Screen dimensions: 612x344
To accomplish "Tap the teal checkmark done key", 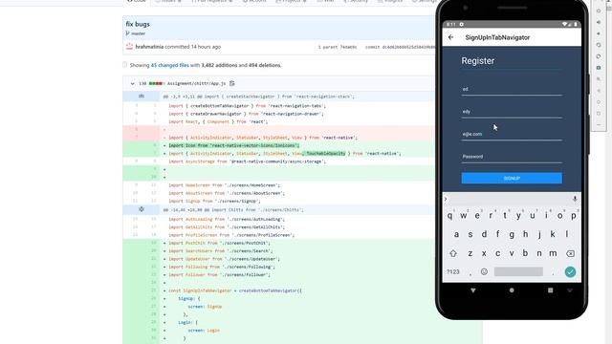I will [570, 271].
